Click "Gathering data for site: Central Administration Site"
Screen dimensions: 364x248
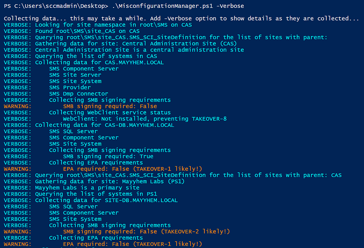point(136,44)
